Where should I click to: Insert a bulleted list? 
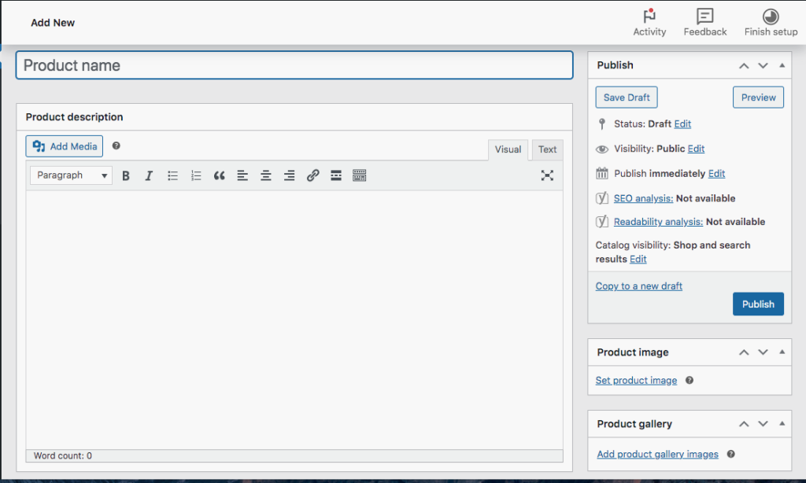[x=172, y=175]
